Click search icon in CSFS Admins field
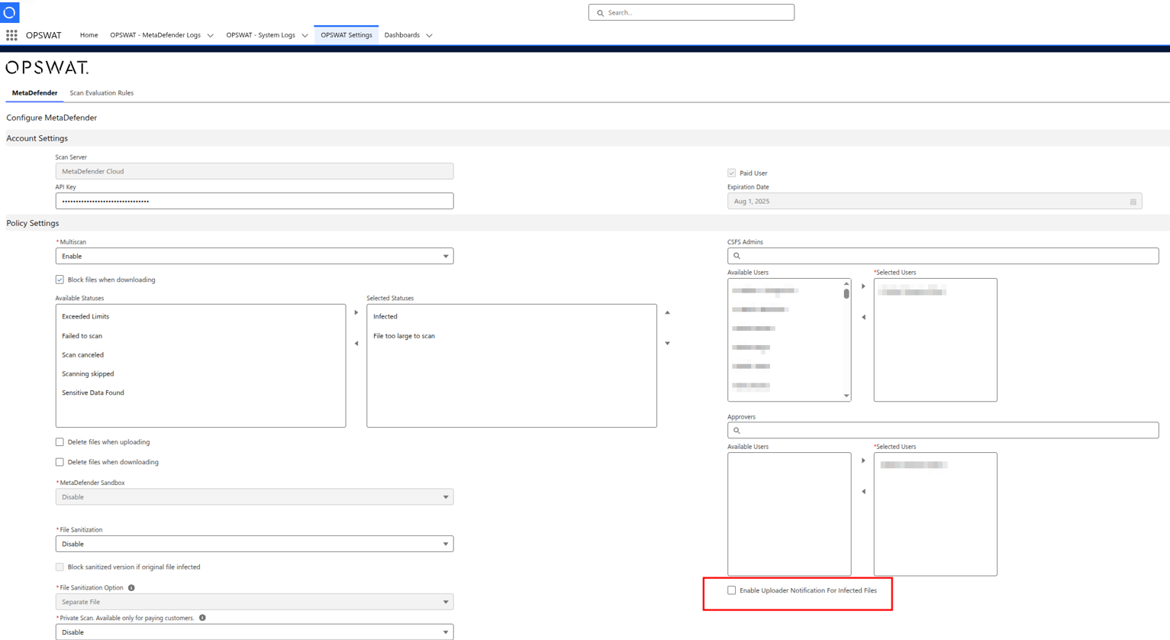The height and width of the screenshot is (640, 1170). [x=737, y=256]
